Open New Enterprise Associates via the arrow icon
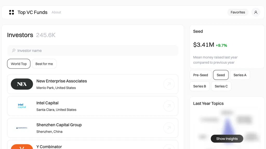 (169, 84)
